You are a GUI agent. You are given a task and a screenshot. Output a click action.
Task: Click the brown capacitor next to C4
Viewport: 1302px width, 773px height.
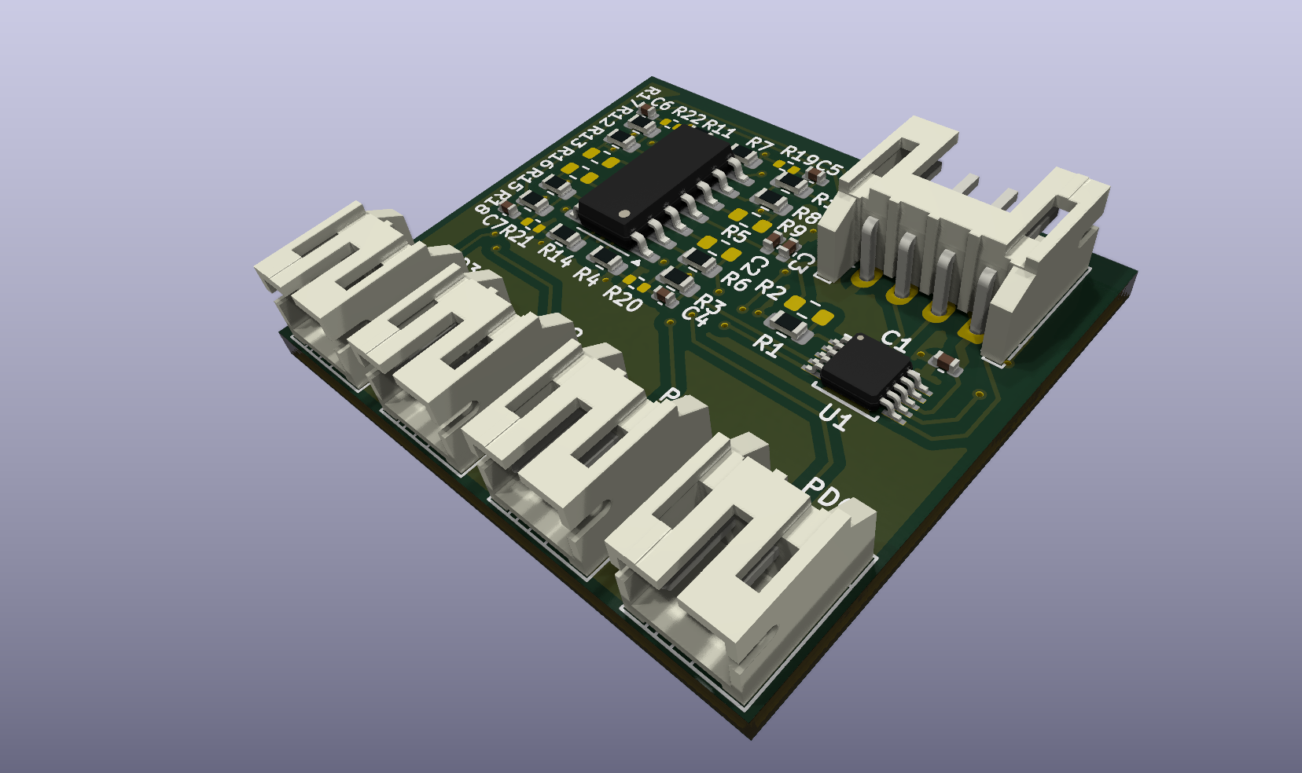(664, 296)
